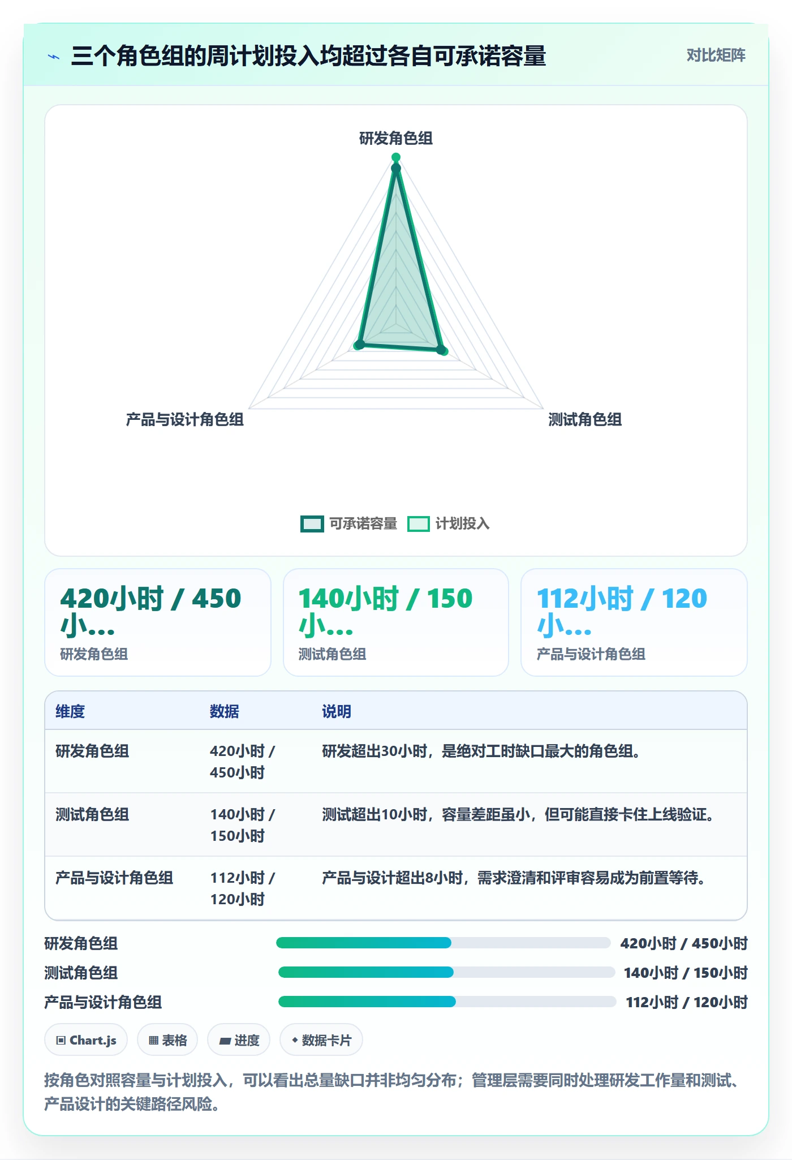Open the 112小时 / 120小… stat card
792x1160 pixels.
click(634, 622)
